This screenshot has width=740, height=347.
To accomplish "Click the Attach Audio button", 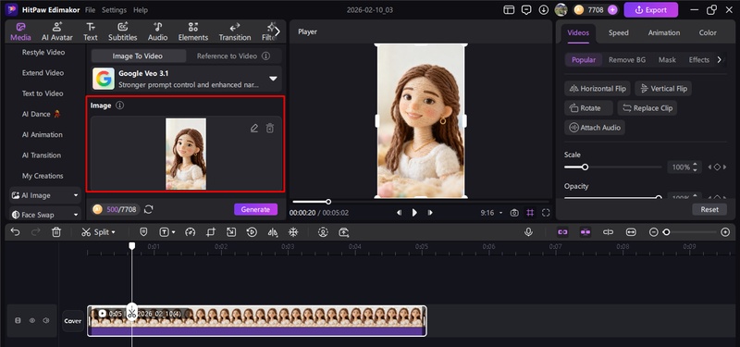I will (595, 128).
